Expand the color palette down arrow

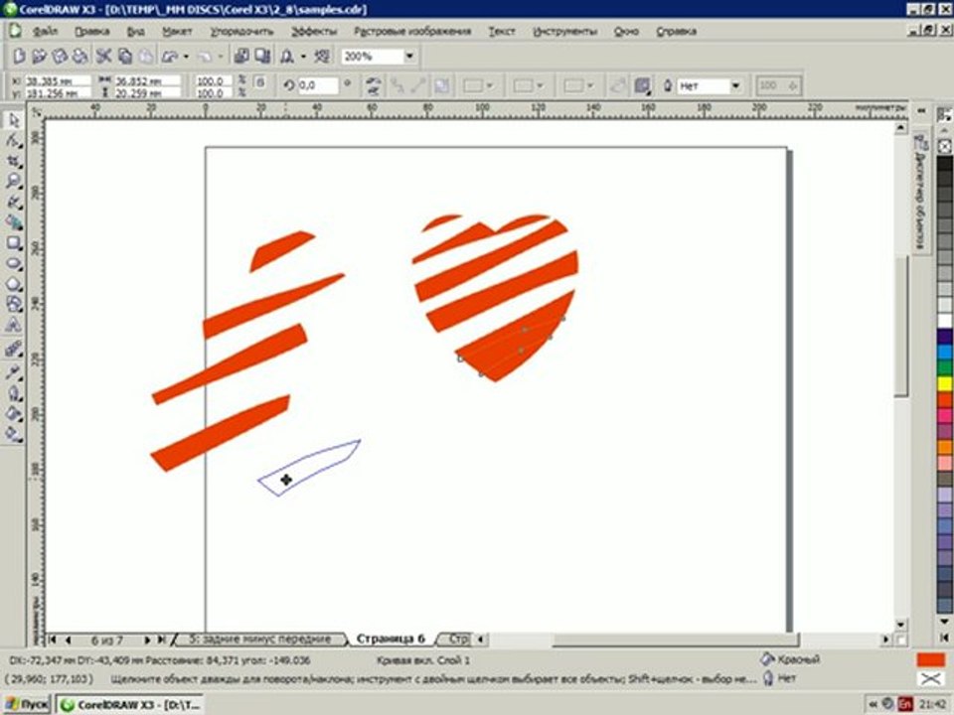pos(944,622)
